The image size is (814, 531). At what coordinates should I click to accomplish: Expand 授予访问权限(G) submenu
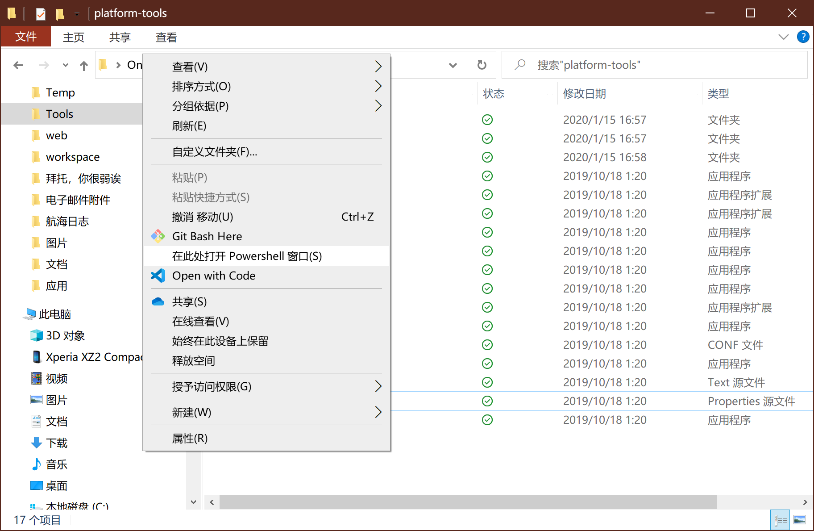pyautogui.click(x=266, y=386)
